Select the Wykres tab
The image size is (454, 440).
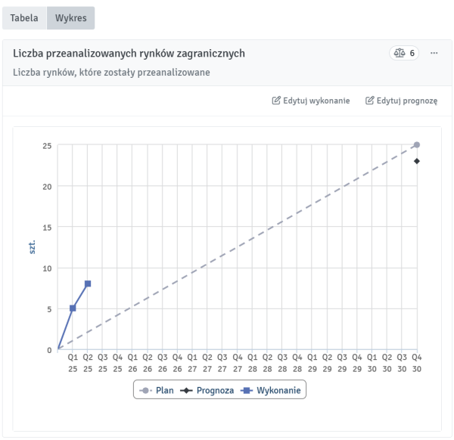point(70,18)
